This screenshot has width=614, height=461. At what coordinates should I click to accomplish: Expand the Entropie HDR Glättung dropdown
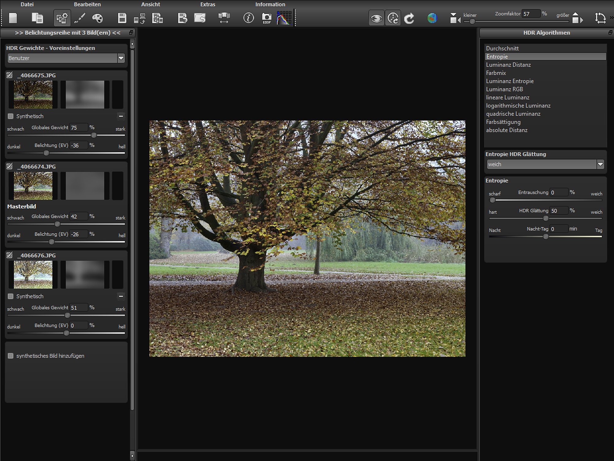point(545,164)
